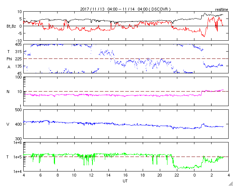Screen dimensions: 233x186
Task: Click the "14" hour tick on the UT axis
Action: [x=109, y=175]
